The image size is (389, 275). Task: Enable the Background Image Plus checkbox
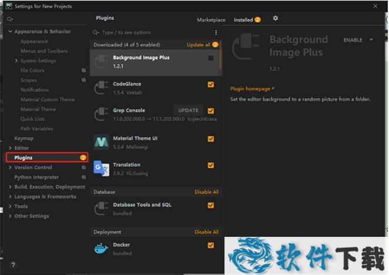[x=210, y=58]
